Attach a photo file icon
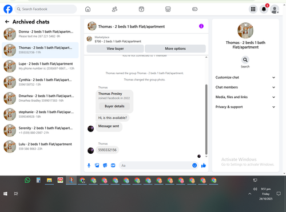Viewport: 286px width, 212px height. pyautogui.click(x=97, y=165)
